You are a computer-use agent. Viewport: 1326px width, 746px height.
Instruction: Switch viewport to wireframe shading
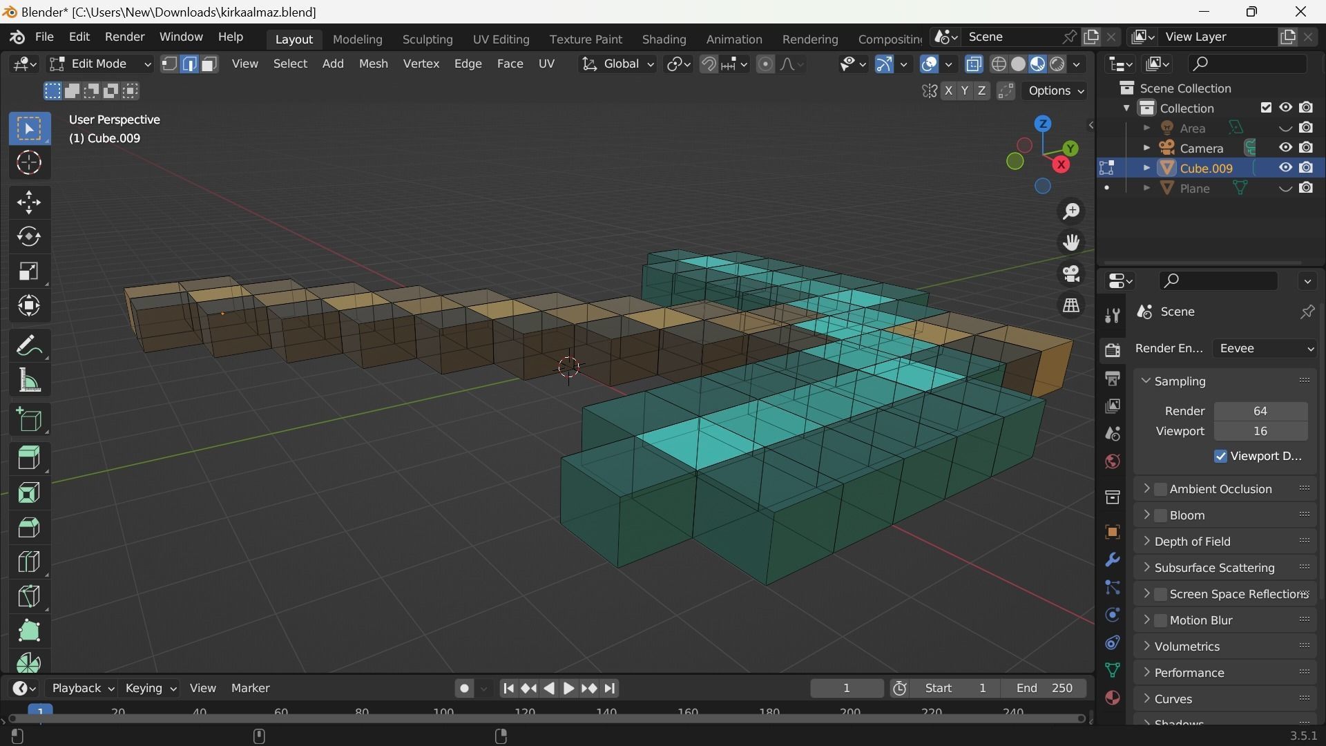click(x=999, y=64)
